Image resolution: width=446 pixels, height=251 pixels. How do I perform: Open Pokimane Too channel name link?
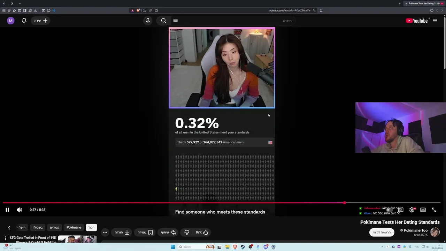pos(415,230)
